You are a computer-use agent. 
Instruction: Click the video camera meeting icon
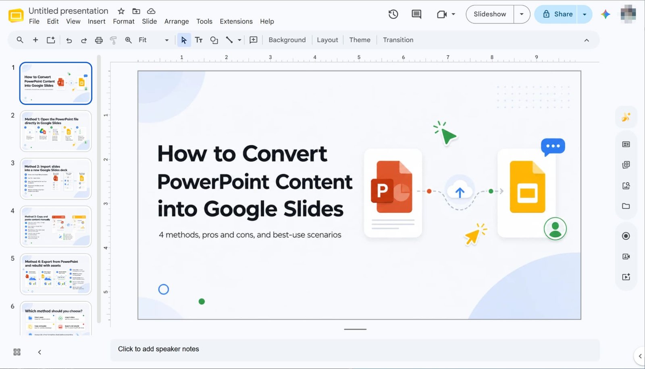tap(442, 14)
